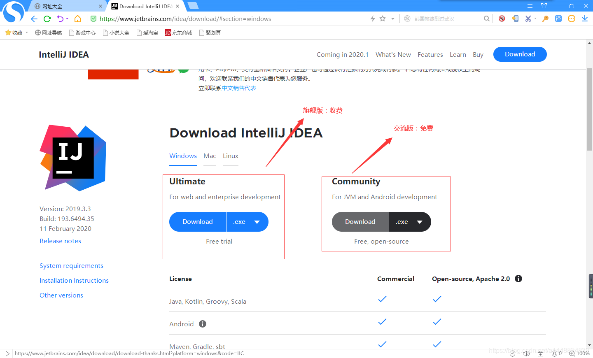
Task: Open the browser main menu icon
Action: (530, 6)
